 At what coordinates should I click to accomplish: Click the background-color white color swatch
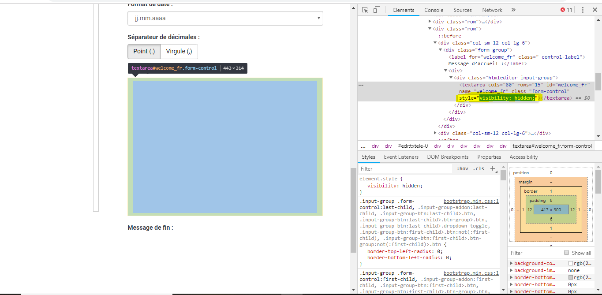(x=571, y=263)
